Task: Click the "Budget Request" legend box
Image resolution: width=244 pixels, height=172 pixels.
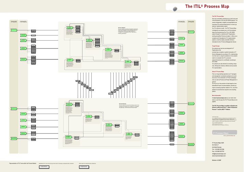Action: [x=84, y=167]
